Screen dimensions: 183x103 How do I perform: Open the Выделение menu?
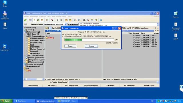pos(34,17)
